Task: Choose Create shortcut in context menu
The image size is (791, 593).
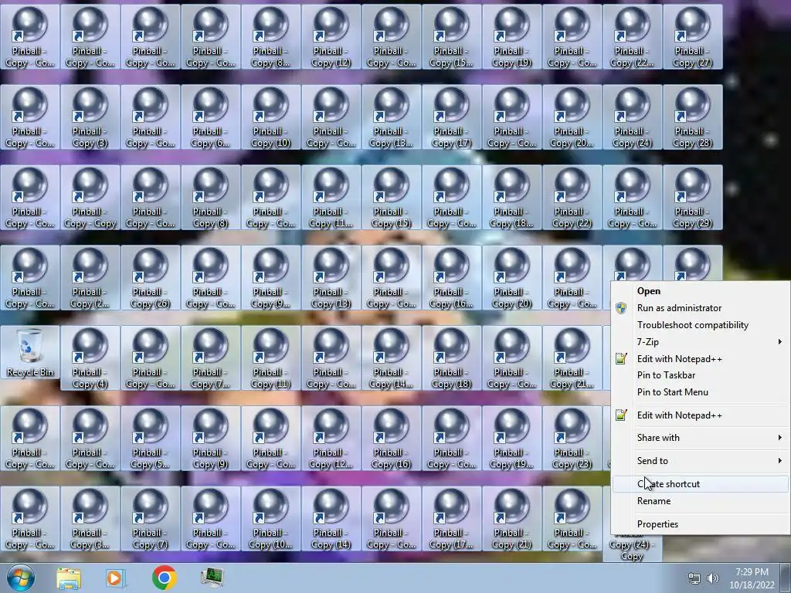Action: coord(700,484)
